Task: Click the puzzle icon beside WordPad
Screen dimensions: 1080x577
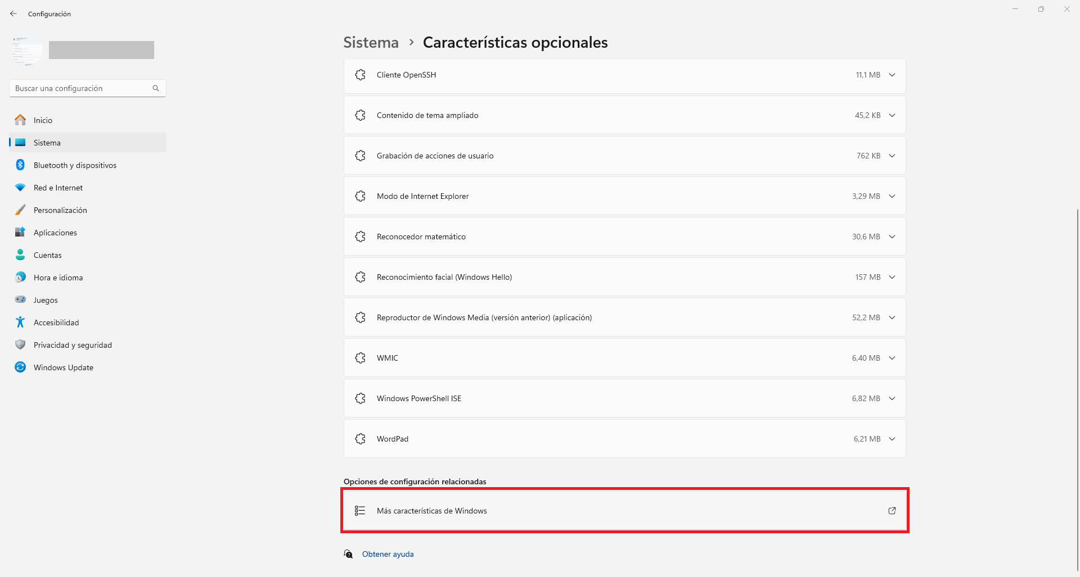Action: pyautogui.click(x=361, y=439)
